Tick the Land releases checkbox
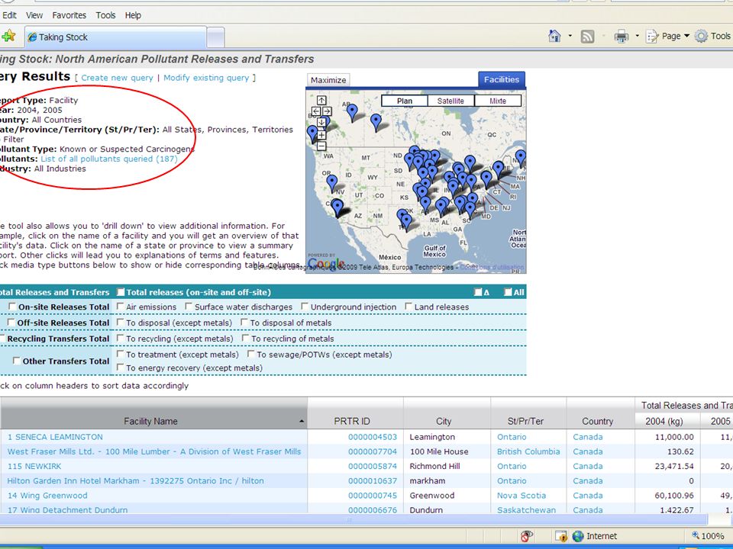733x549 pixels. click(408, 307)
